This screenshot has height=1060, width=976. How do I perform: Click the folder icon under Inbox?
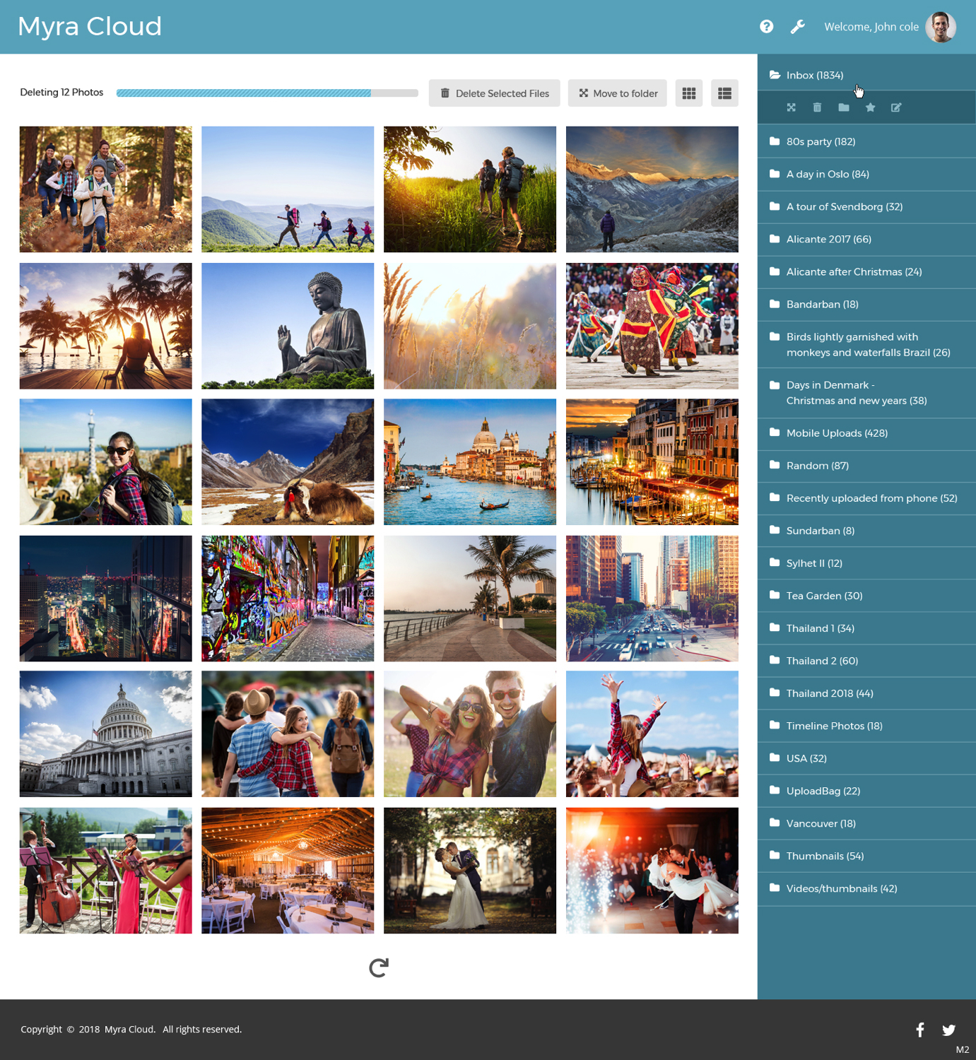(x=843, y=107)
